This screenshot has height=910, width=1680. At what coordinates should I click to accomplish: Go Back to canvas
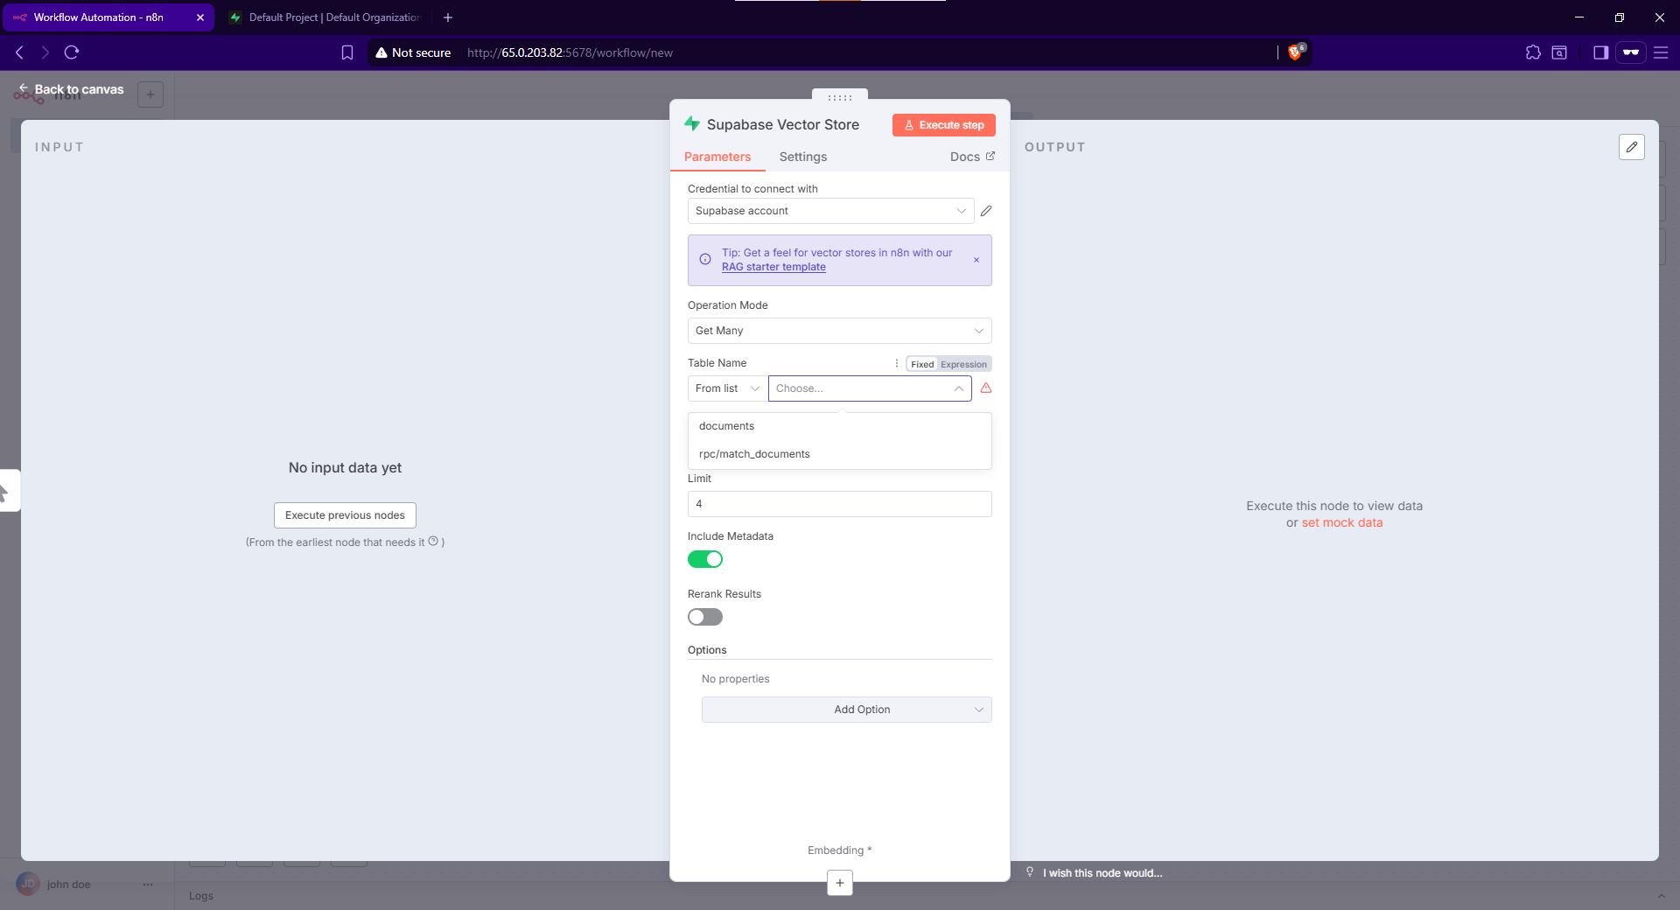[71, 89]
